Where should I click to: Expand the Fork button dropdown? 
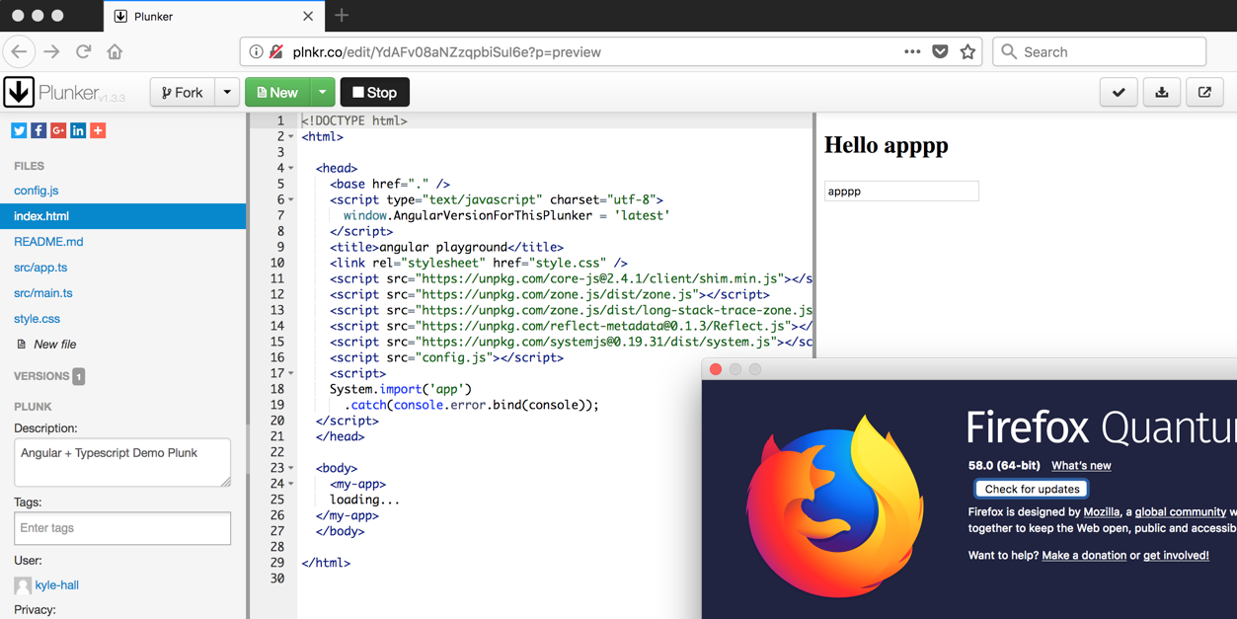point(227,91)
